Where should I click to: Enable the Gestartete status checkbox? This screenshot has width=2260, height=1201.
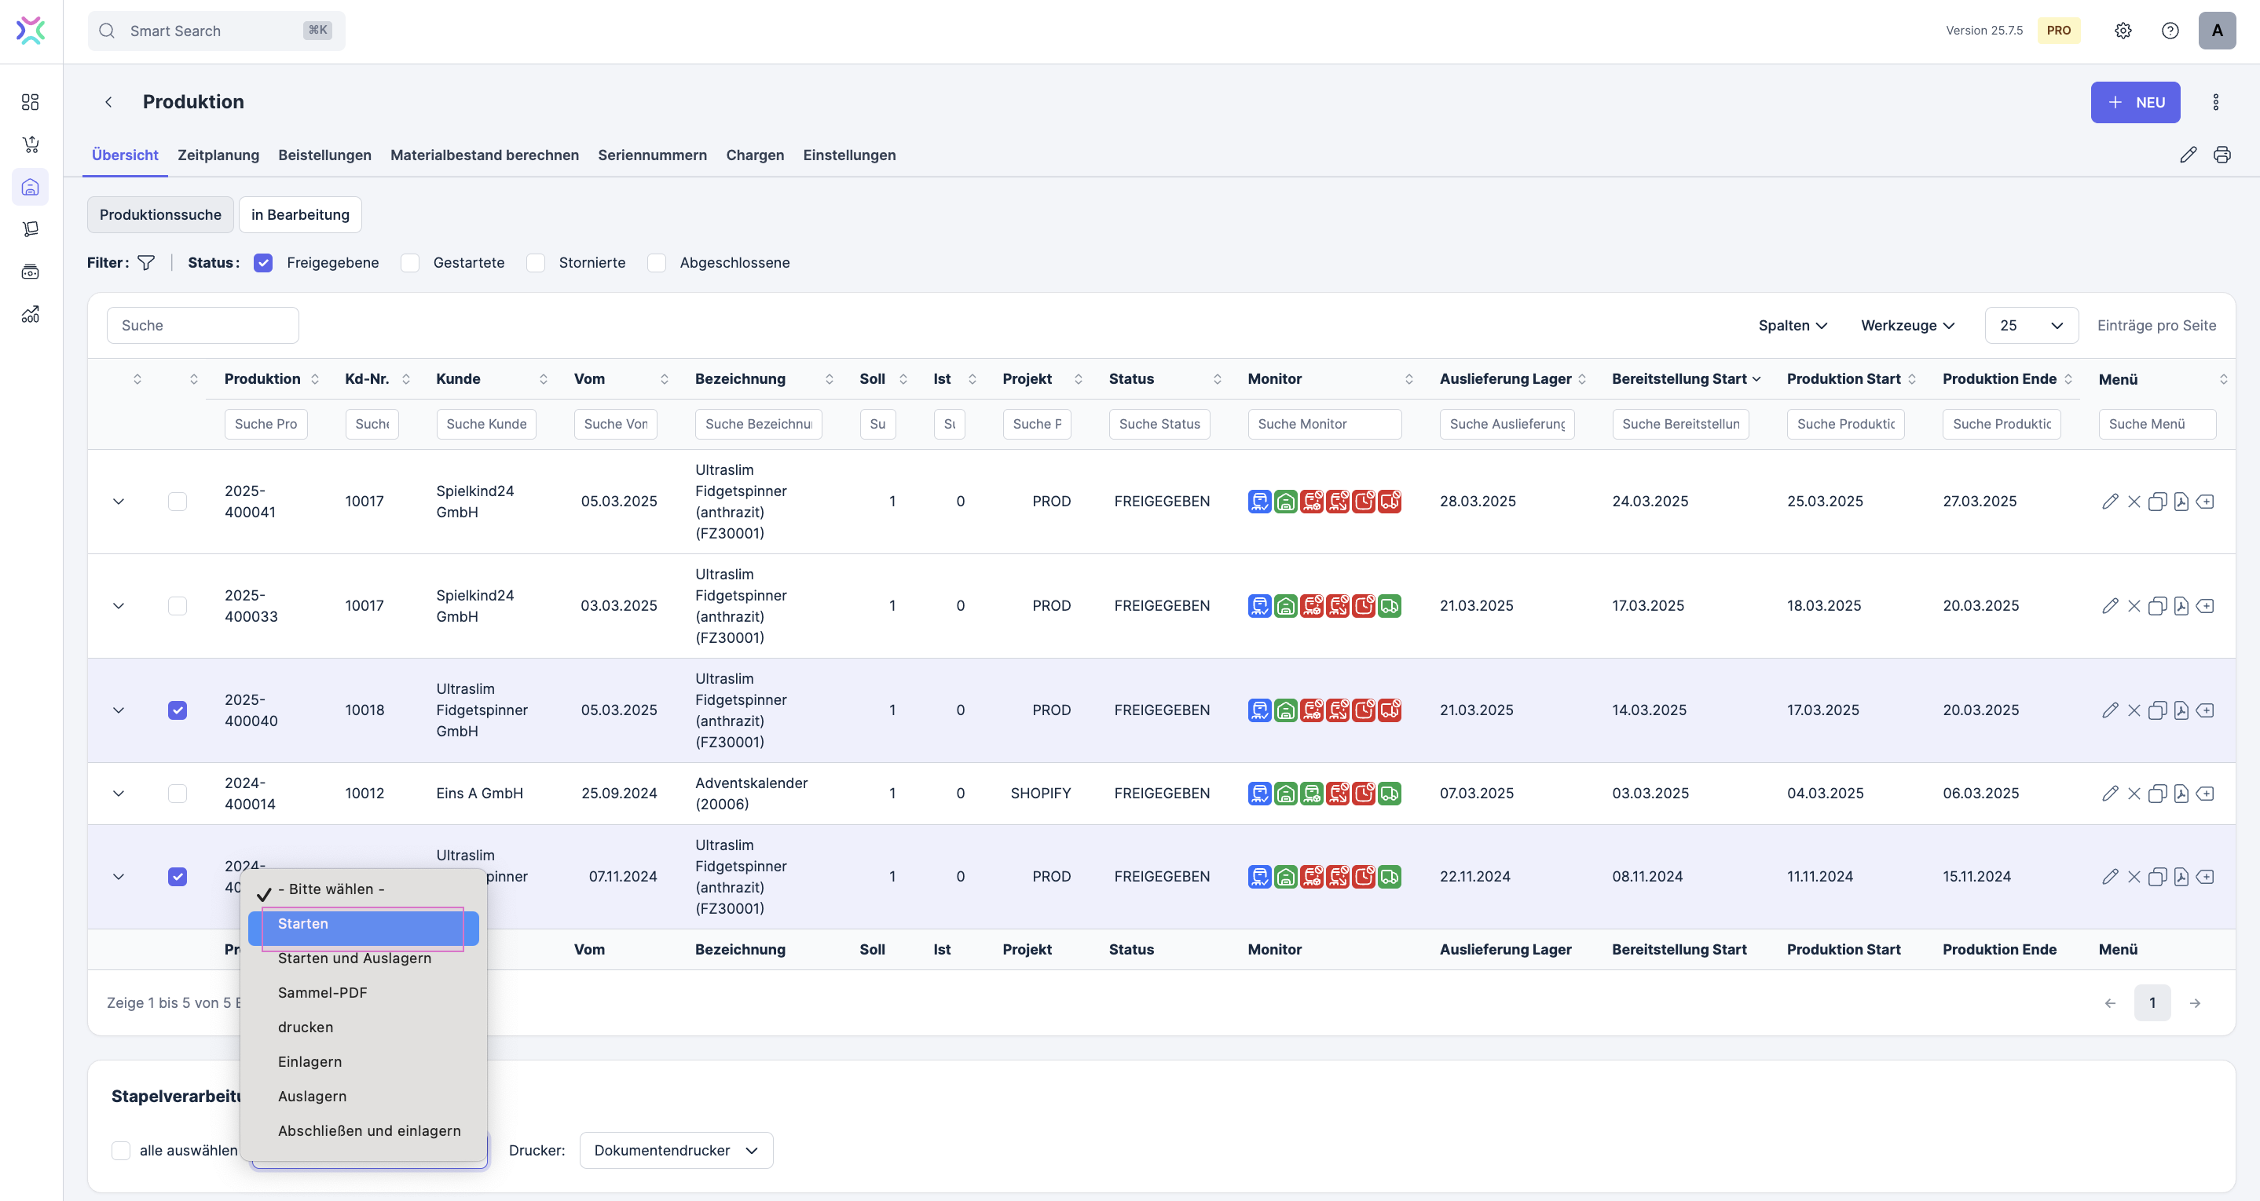(x=410, y=262)
